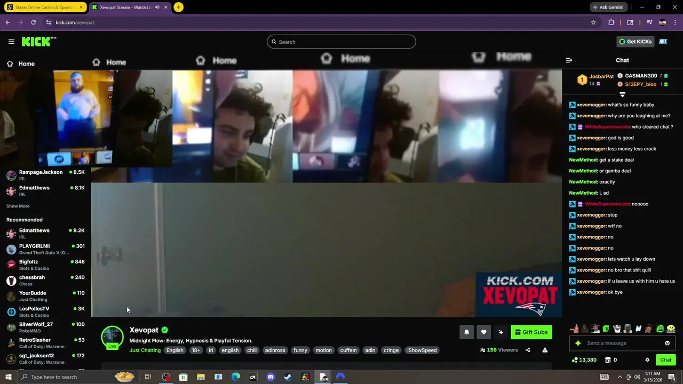The height and width of the screenshot is (384, 683).
Task: Click the green sparkle icon in message box
Action: [578, 343]
